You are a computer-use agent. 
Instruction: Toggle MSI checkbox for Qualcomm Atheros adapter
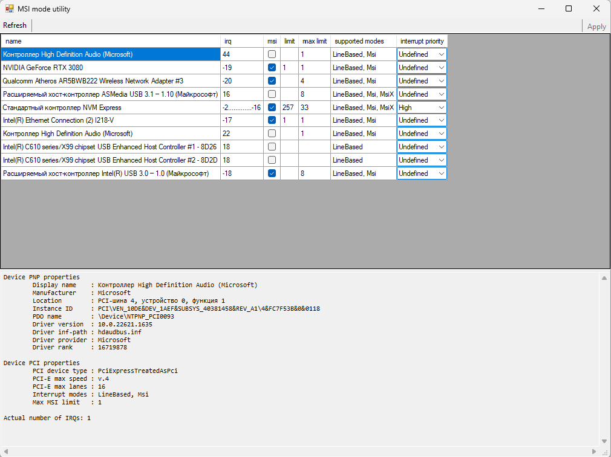click(272, 81)
